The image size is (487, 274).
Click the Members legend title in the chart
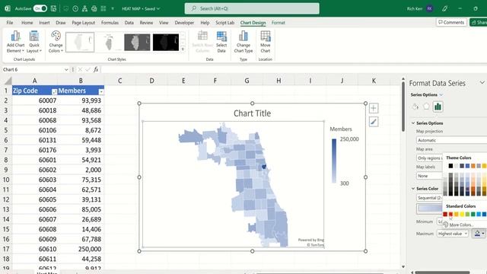(341, 129)
